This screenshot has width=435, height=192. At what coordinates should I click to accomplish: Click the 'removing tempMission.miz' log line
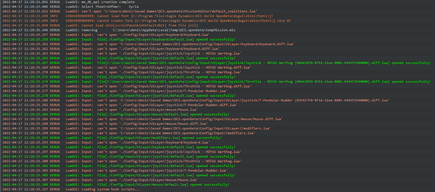point(119,30)
